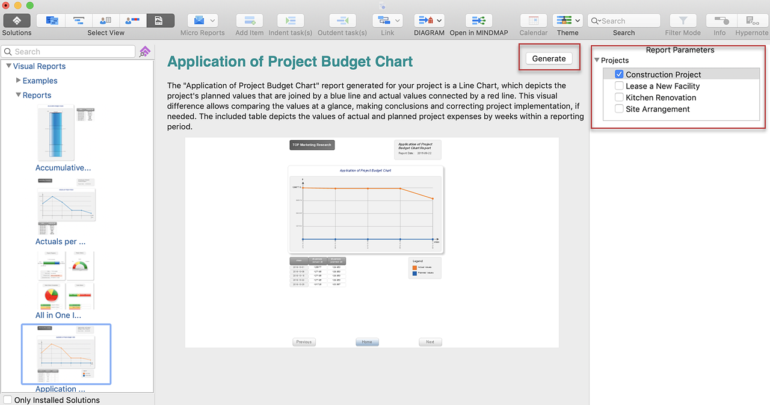The width and height of the screenshot is (770, 405).
Task: Check the Kitchen Renovation checkbox
Action: click(x=619, y=97)
